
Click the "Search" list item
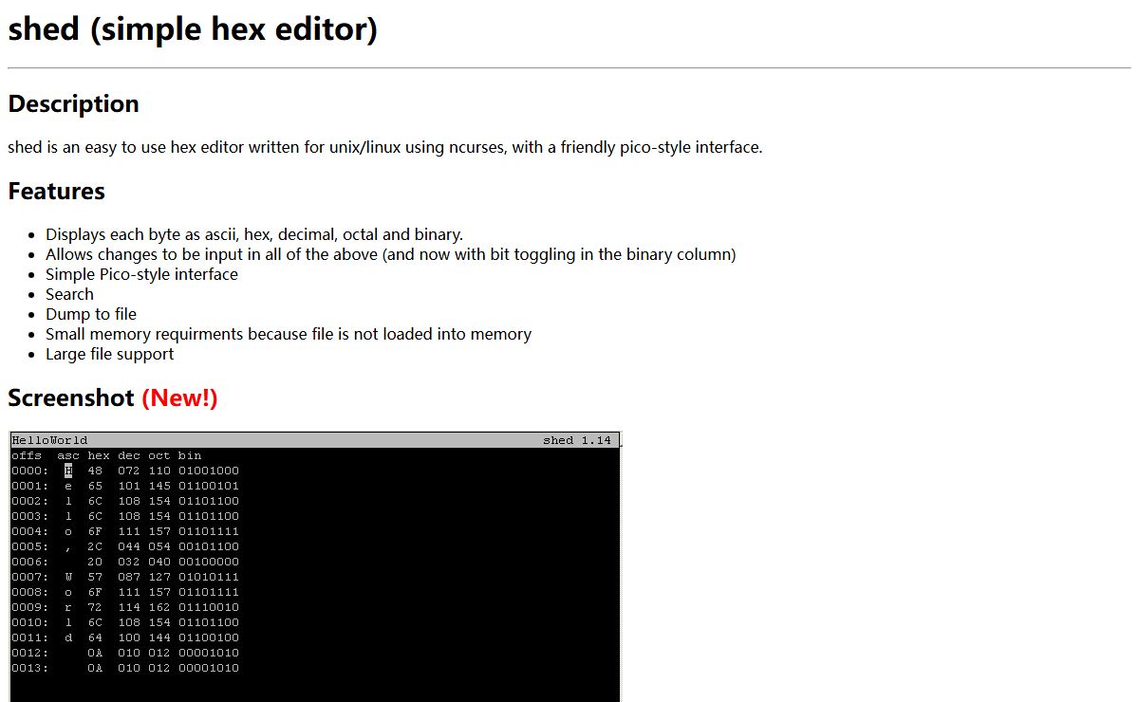point(69,294)
